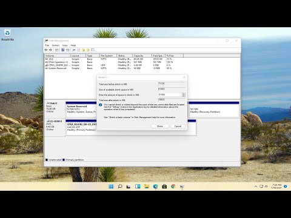This screenshot has height=218, width=291.
Task: Click the volume icon in system tray
Action: pyautogui.click(x=266, y=187)
